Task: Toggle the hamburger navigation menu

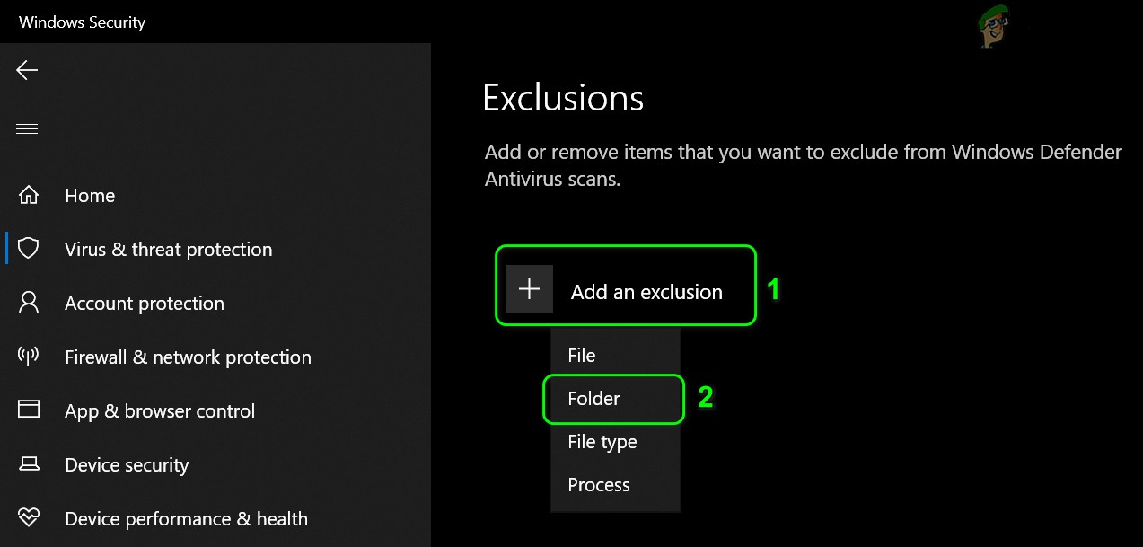Action: pos(27,128)
